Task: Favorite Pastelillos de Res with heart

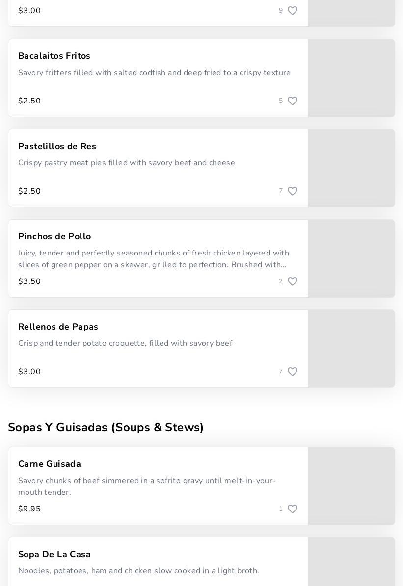Action: point(292,191)
